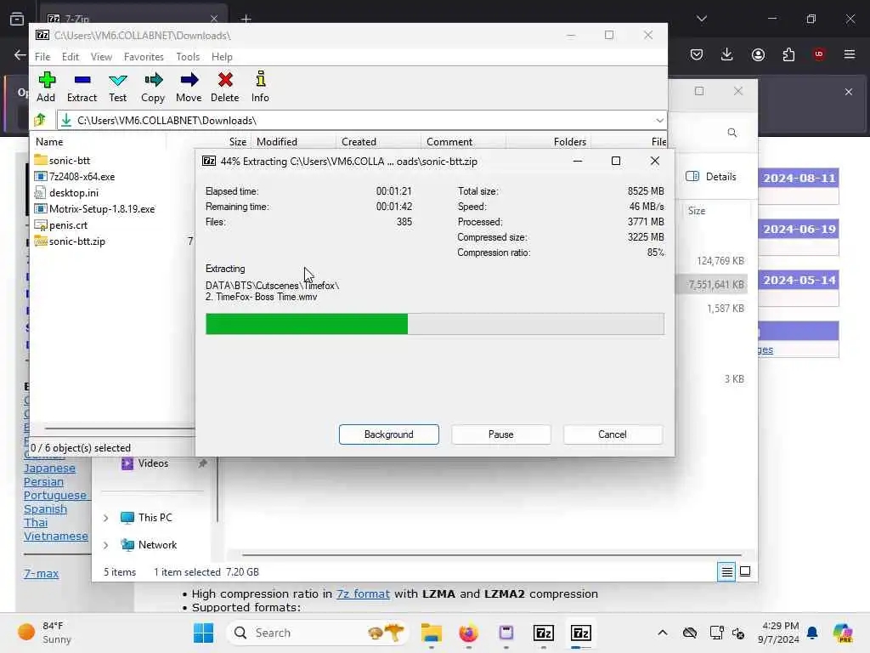This screenshot has width=870, height=653.
Task: Go up one folder level icon
Action: click(40, 120)
